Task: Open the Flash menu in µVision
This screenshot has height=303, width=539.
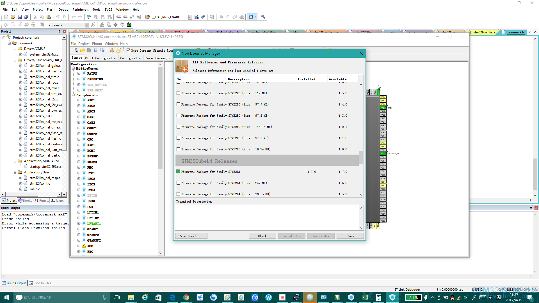Action: tap(51, 10)
